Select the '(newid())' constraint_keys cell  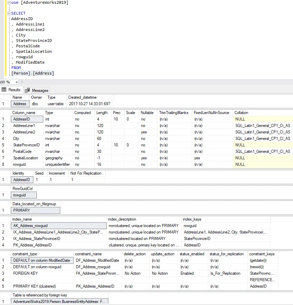263,267
